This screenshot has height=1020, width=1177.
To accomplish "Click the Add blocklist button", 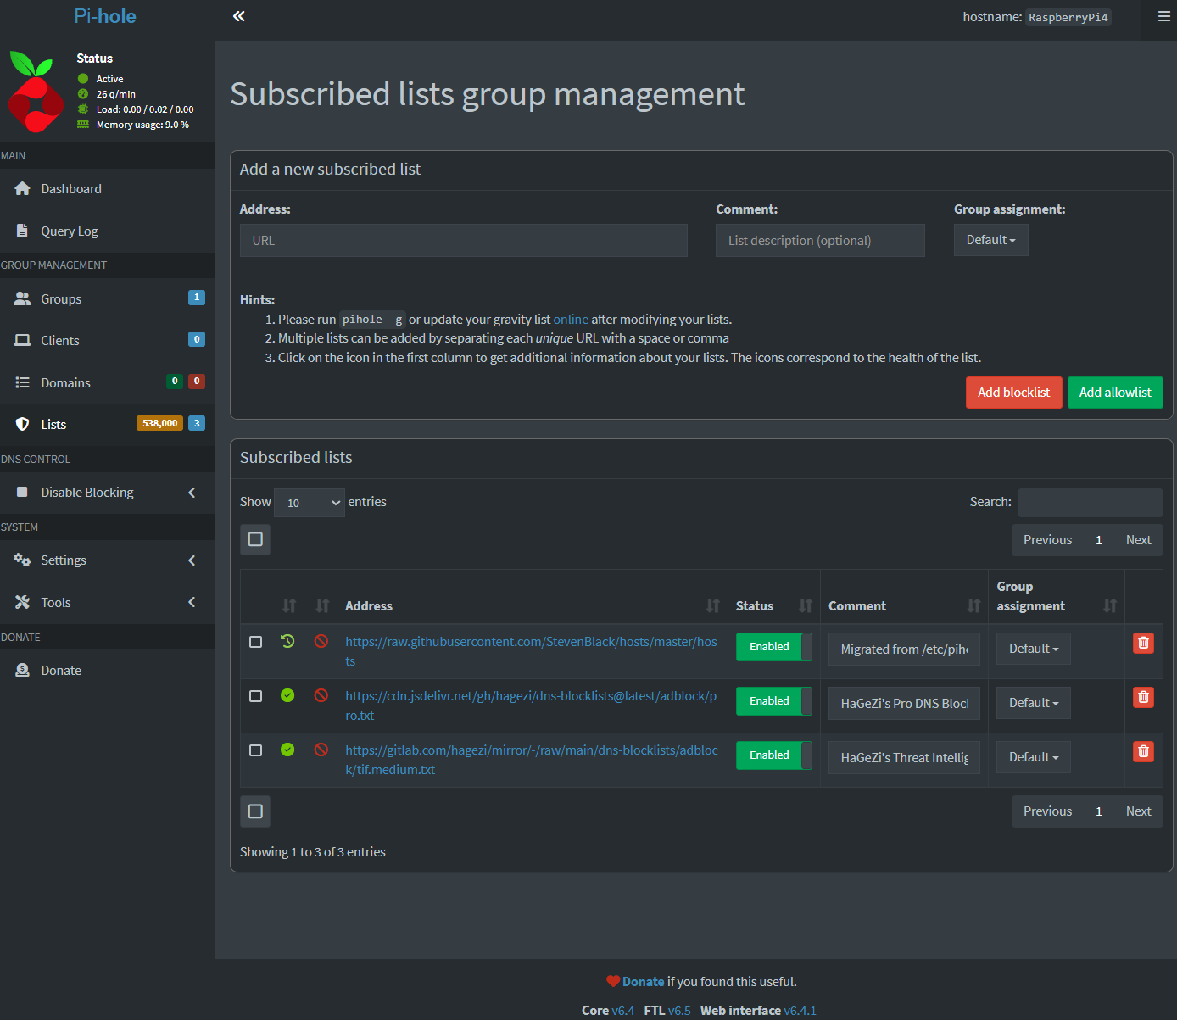I will [1013, 393].
